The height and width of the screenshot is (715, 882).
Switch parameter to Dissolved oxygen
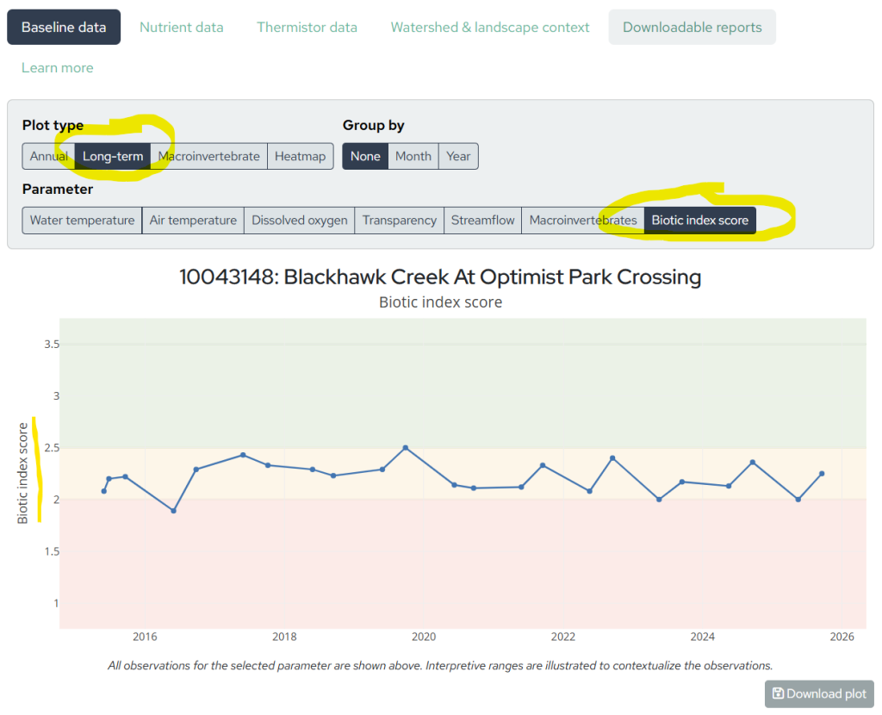[299, 220]
